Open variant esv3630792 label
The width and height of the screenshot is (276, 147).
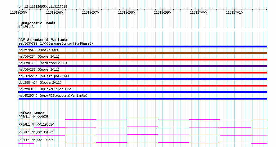point(56,43)
